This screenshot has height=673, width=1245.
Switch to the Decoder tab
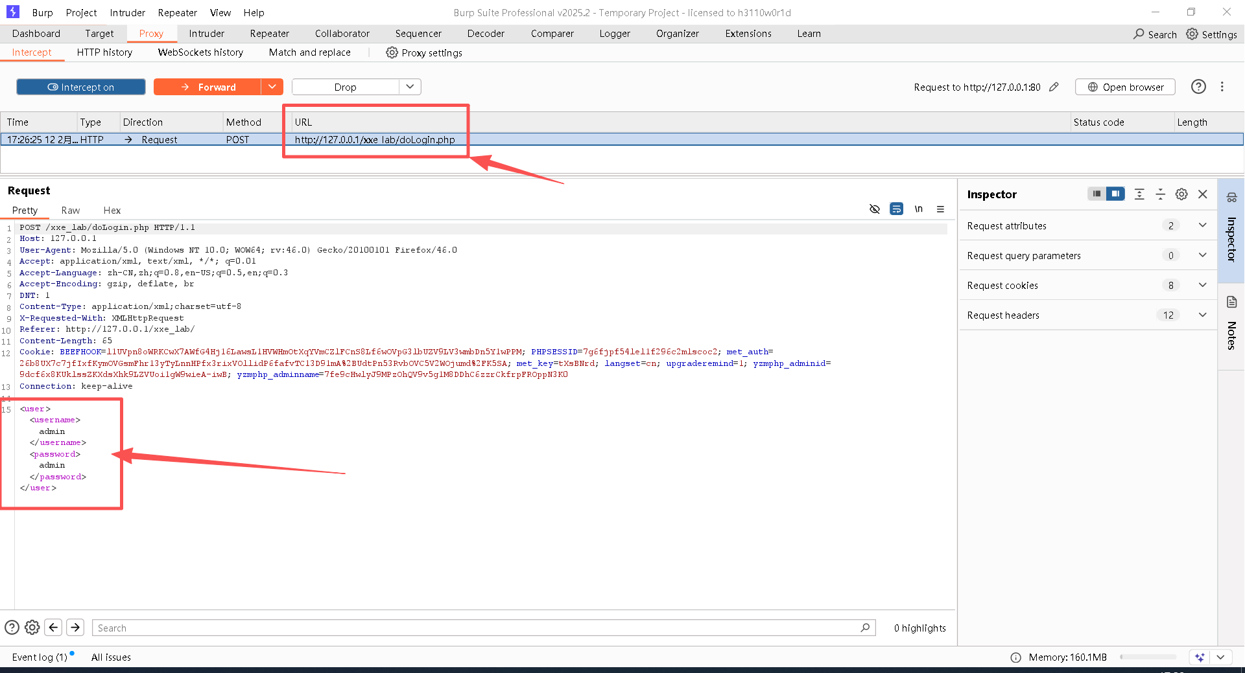[486, 34]
